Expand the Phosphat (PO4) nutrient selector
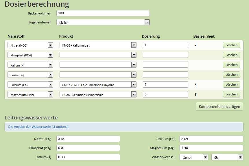Viewport: 249px width, 166px height. click(x=30, y=55)
